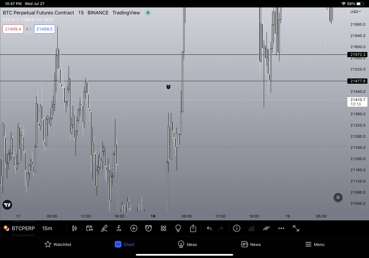Image resolution: width=369 pixels, height=258 pixels.
Task: Tap the date label 19 on time axis
Action: [x=288, y=216]
